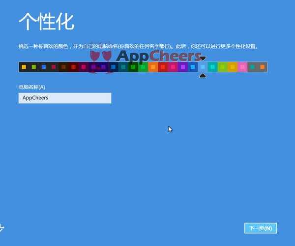
Task: Select the golden yellow background swatch
Action: (x=233, y=67)
